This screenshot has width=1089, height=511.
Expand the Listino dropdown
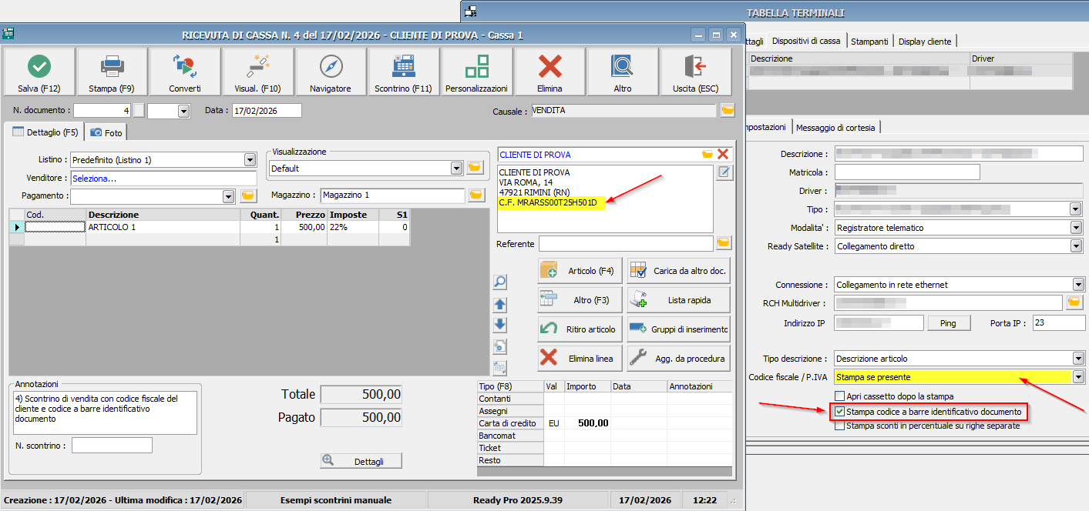(x=250, y=160)
